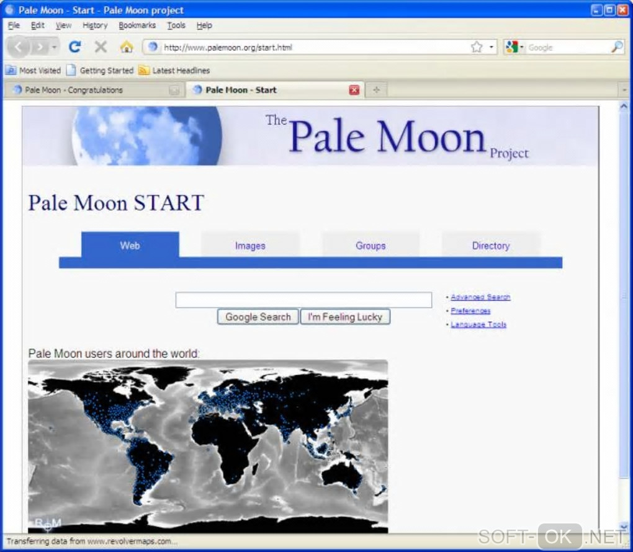Open the Preferences link
633x552 pixels.
tap(470, 311)
